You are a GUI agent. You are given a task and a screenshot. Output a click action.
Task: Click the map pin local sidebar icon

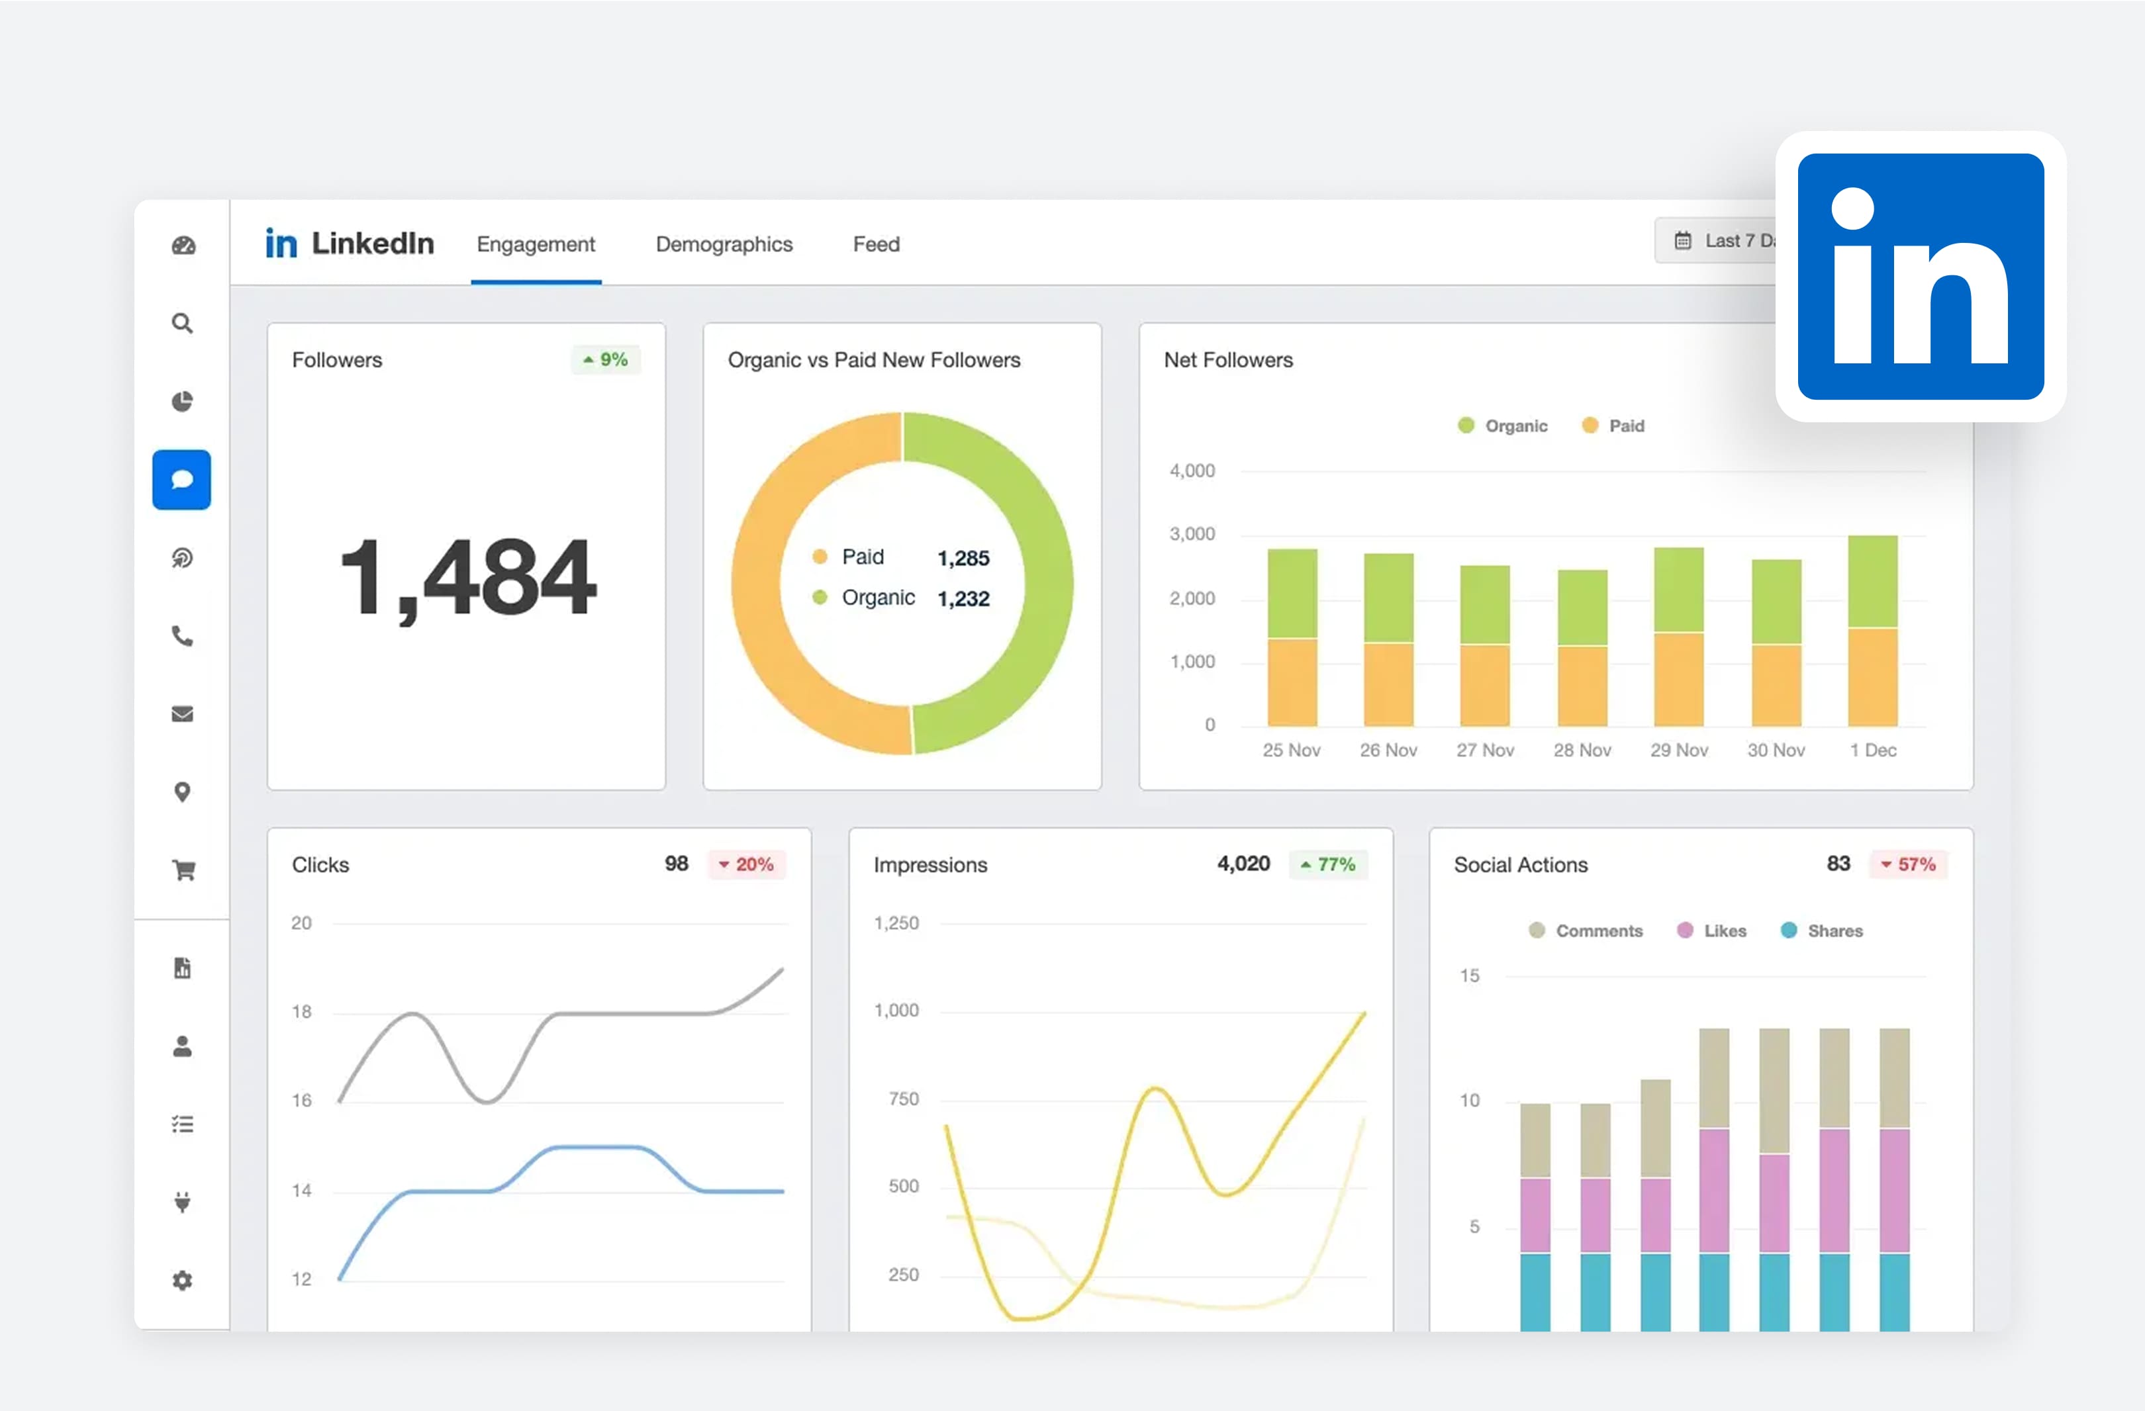(x=182, y=792)
